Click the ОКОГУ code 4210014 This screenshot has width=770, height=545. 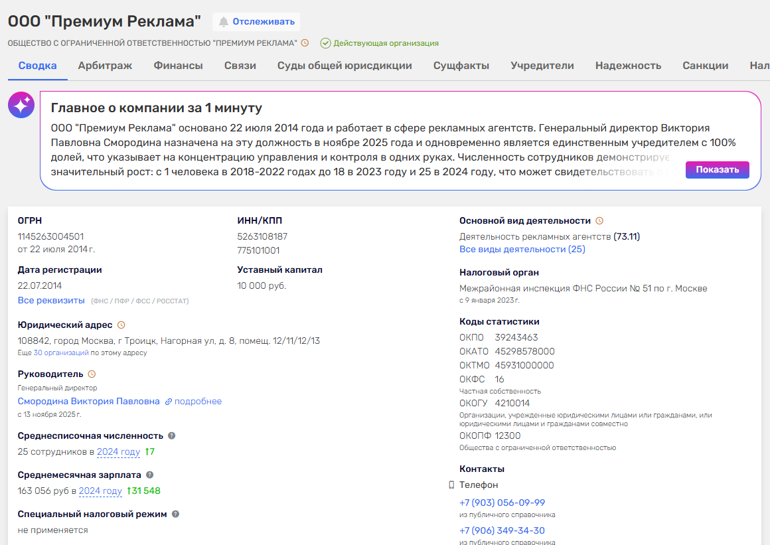pos(512,403)
